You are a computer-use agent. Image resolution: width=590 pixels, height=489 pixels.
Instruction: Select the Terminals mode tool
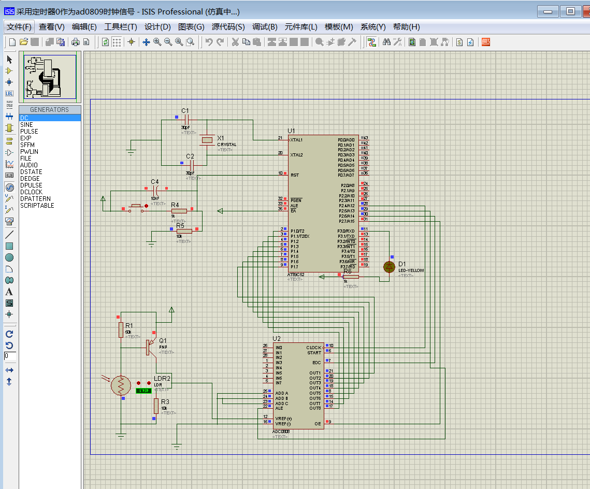coord(9,141)
